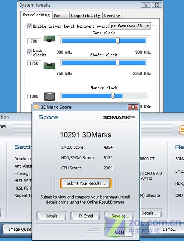Viewport: 184px width, 241px height.
Task: Click the 3DMark Score window orange icon
Action: (36, 107)
